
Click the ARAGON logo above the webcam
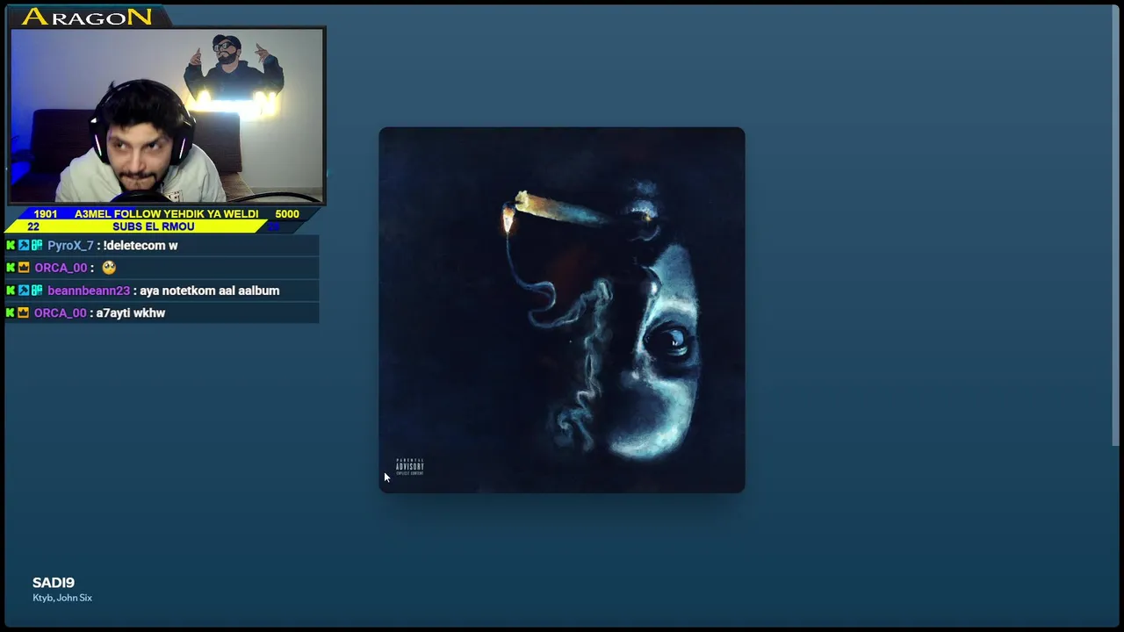pos(86,17)
